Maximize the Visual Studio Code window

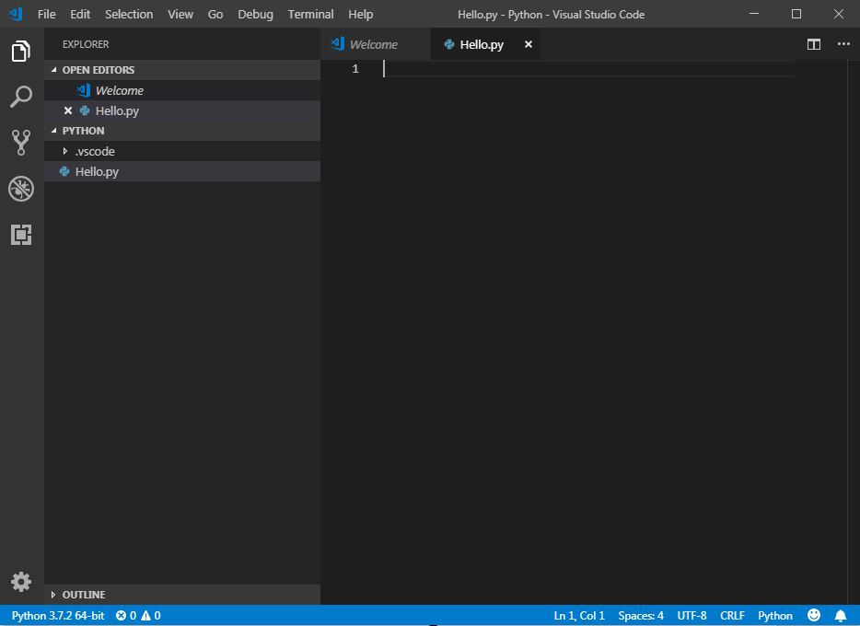coord(796,14)
